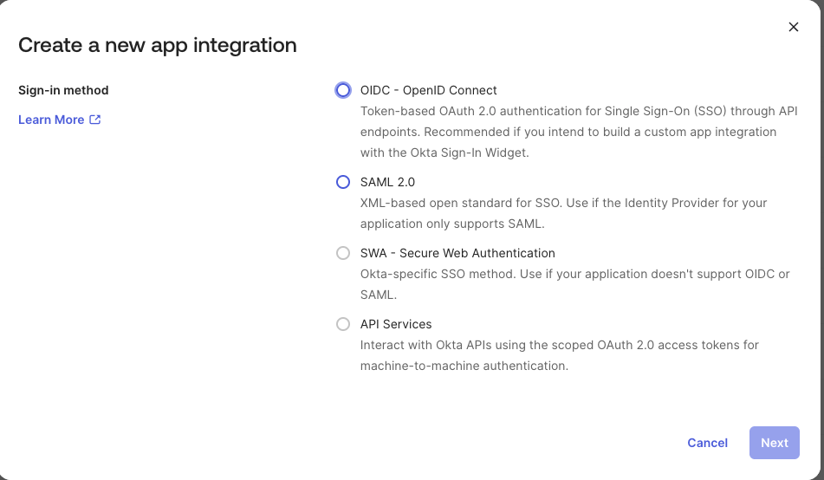Screen dimensions: 824x480
Task: Proceed with the Next button
Action: click(x=774, y=443)
